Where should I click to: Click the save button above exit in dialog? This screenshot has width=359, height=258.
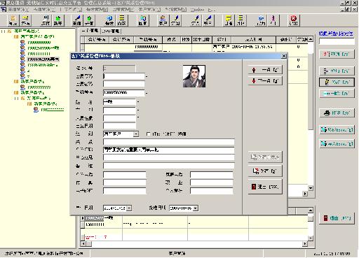(265, 171)
